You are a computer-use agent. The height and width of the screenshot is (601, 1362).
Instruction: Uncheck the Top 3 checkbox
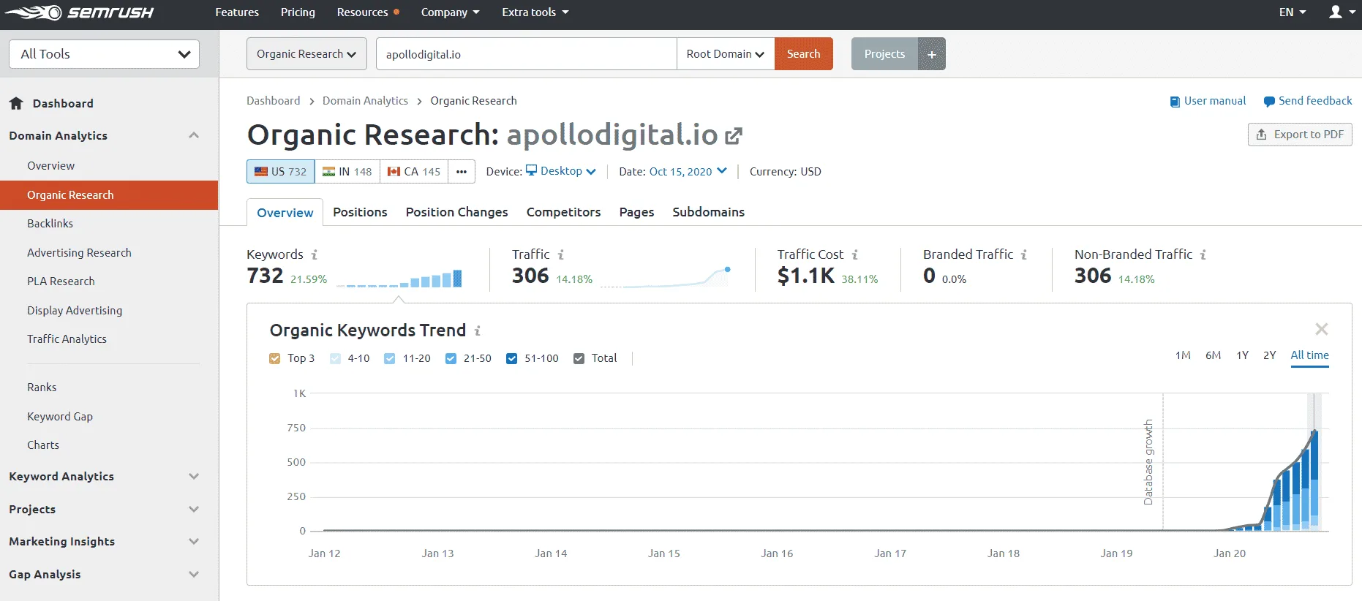click(x=275, y=358)
